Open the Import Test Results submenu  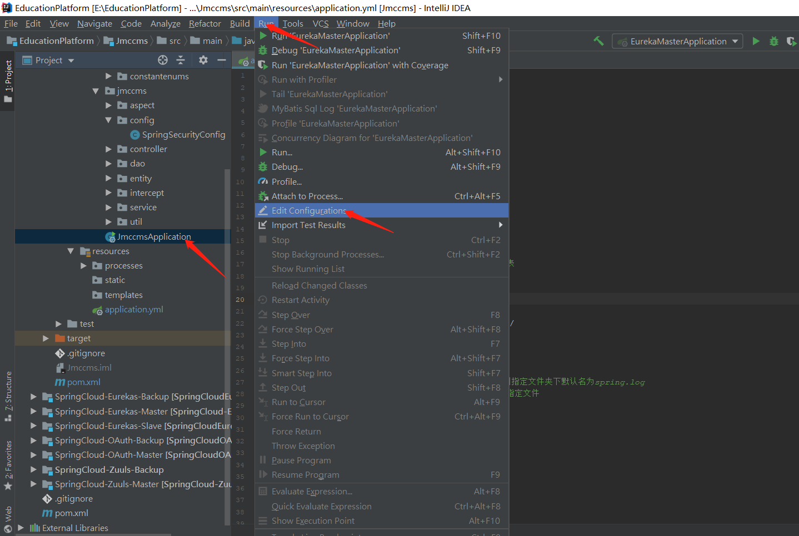(382, 225)
